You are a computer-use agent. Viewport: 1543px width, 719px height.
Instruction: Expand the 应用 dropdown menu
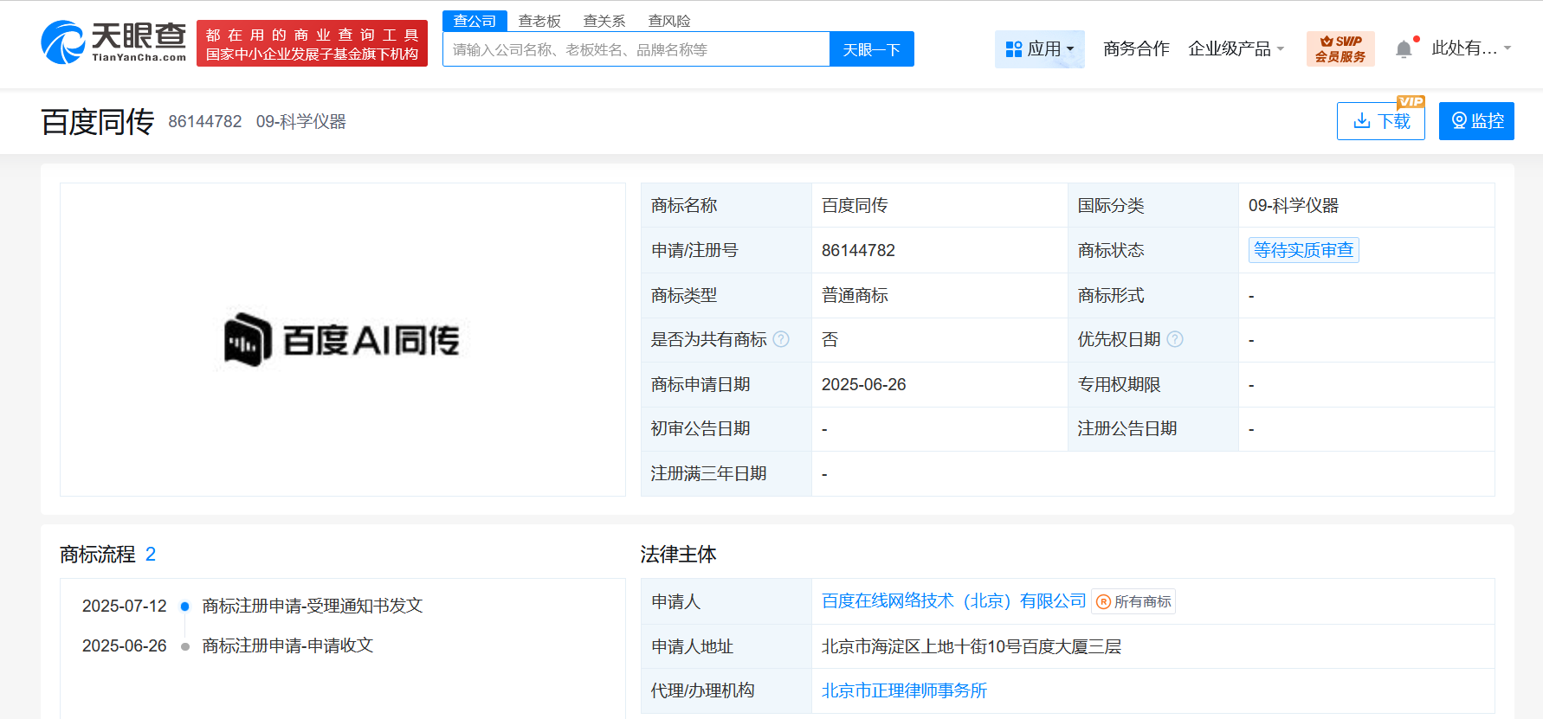tap(1039, 49)
